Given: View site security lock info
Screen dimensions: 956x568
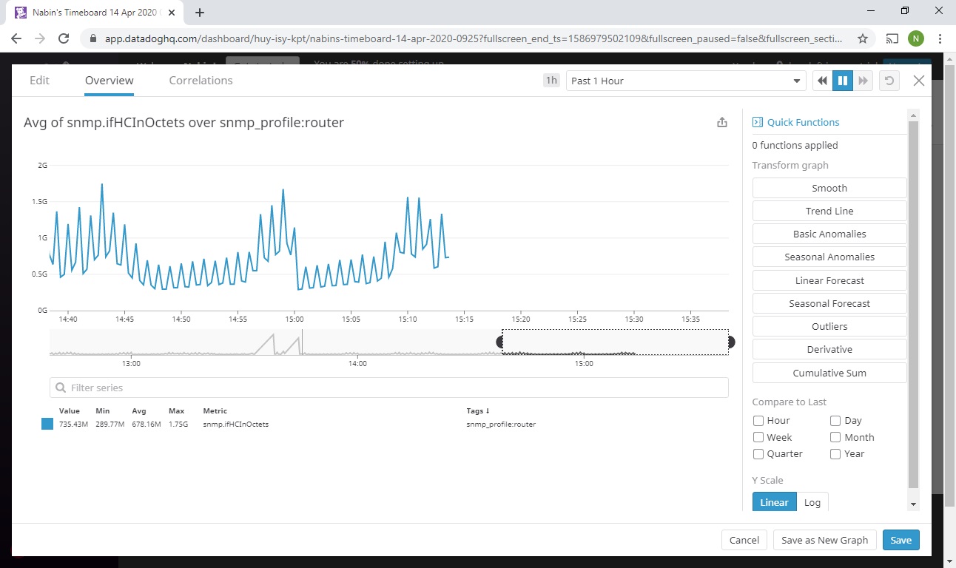Looking at the screenshot, I should click(x=92, y=38).
